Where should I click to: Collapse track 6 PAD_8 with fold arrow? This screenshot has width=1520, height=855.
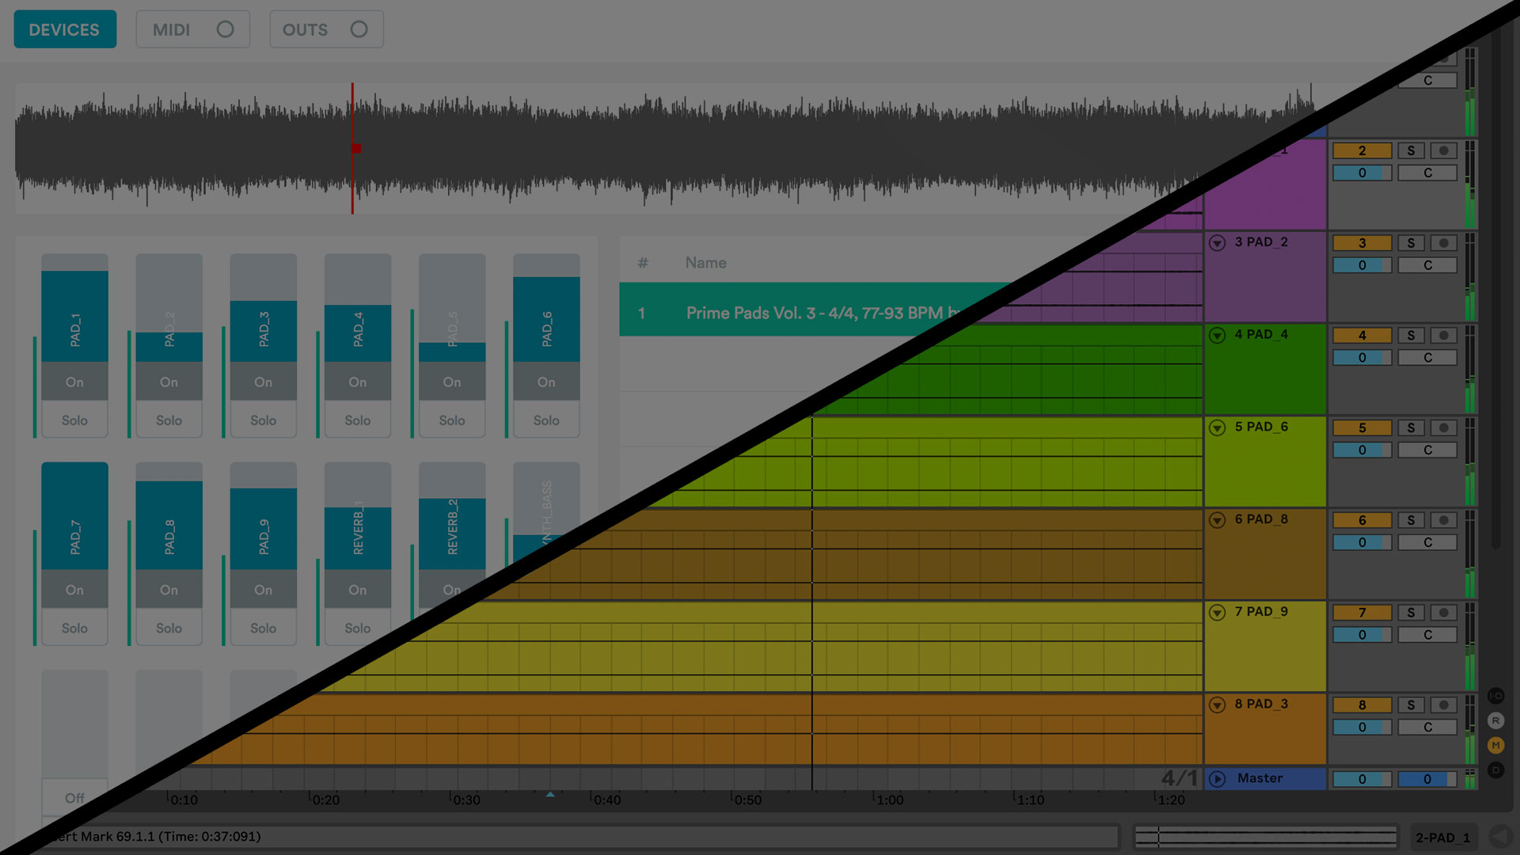point(1218,520)
